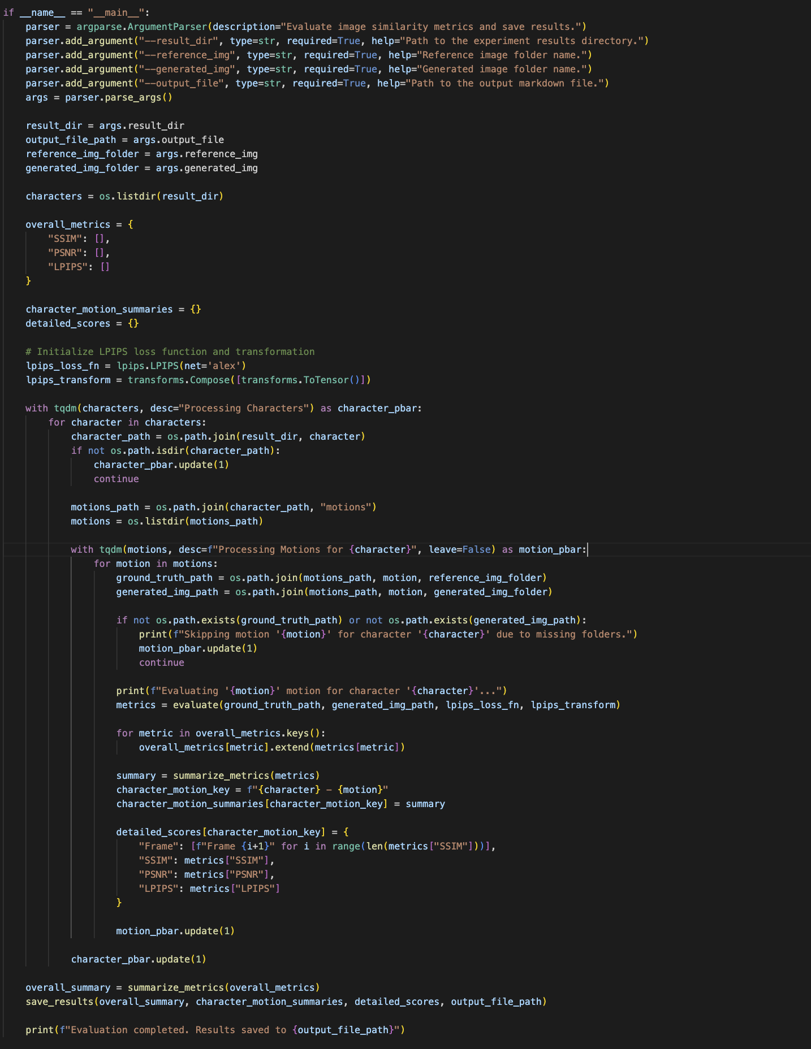Click the `character_motion_key = f"{character} - {motion}"` line
The width and height of the screenshot is (811, 1049).
pos(252,790)
